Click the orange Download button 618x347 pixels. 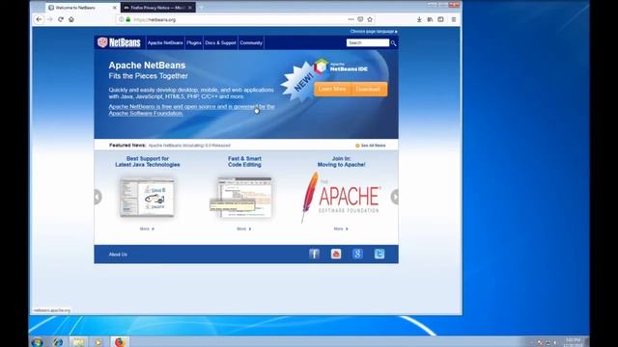point(368,89)
